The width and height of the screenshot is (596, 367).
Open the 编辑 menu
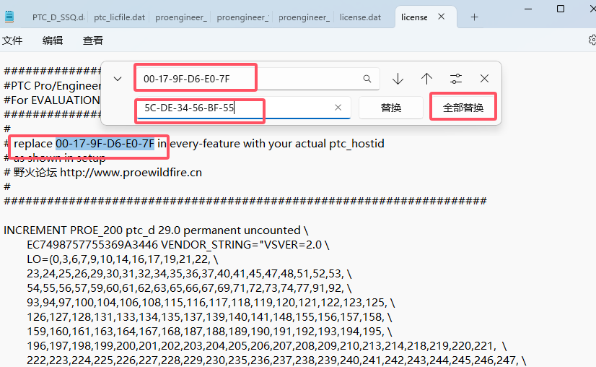click(x=53, y=40)
